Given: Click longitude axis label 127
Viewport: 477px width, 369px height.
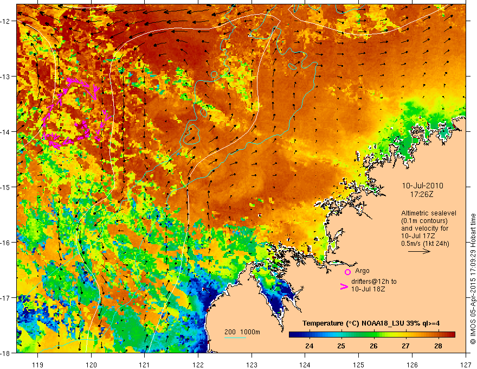Looking at the screenshot, I should pos(466,365).
